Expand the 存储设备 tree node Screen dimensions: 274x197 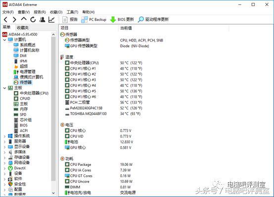tap(5, 158)
